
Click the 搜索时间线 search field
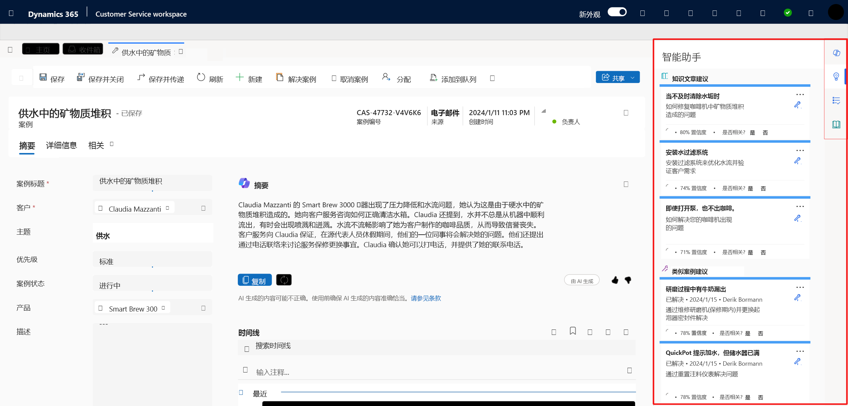[437, 347]
